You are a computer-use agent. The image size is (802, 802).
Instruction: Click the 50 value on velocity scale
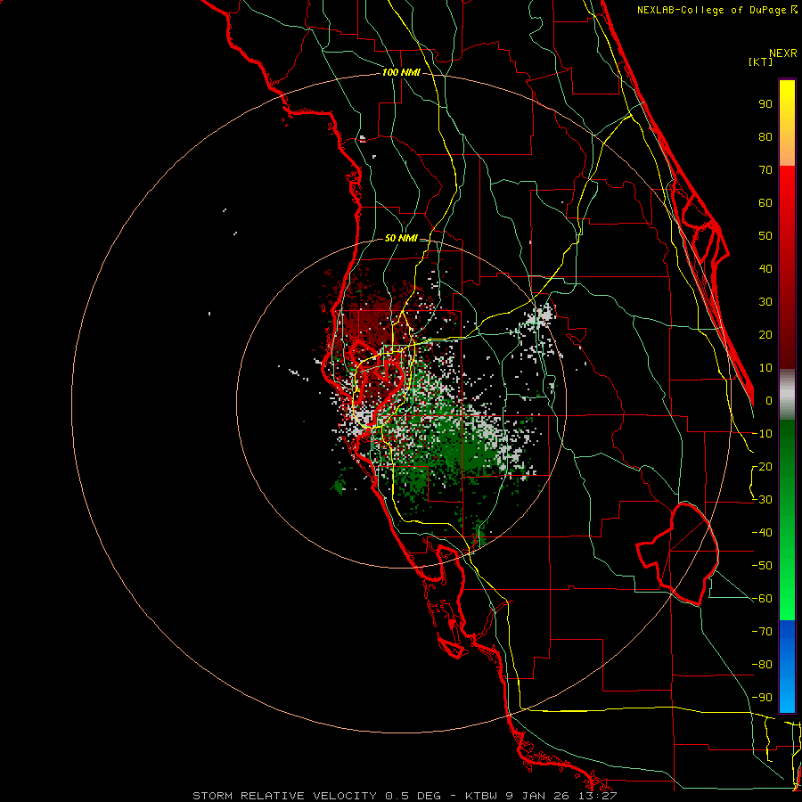click(x=765, y=236)
